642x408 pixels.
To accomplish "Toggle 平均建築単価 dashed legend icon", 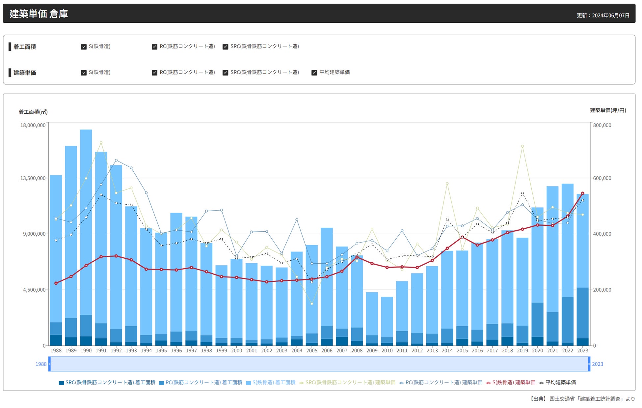I will [x=541, y=383].
